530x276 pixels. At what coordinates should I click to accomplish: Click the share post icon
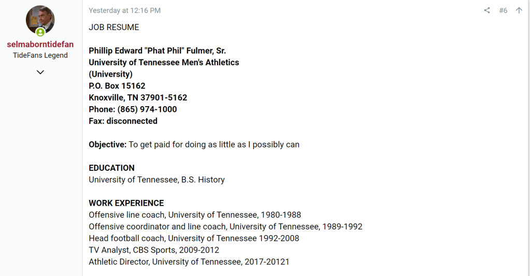(x=486, y=10)
